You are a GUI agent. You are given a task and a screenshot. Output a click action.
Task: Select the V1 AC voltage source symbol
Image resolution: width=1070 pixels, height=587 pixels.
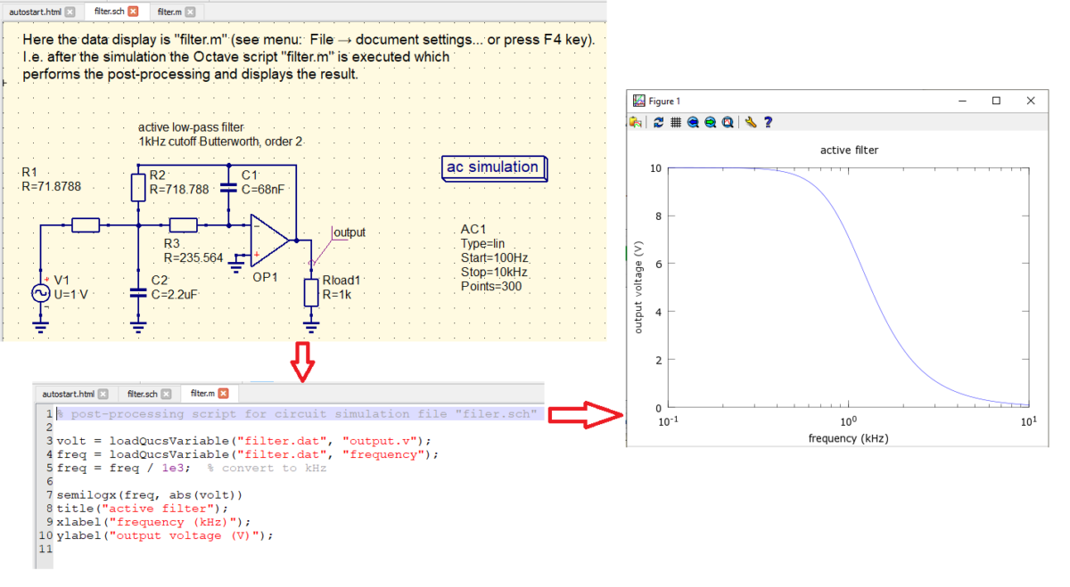pos(41,293)
